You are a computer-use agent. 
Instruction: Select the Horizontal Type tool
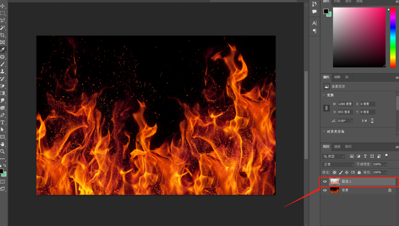[3, 122]
